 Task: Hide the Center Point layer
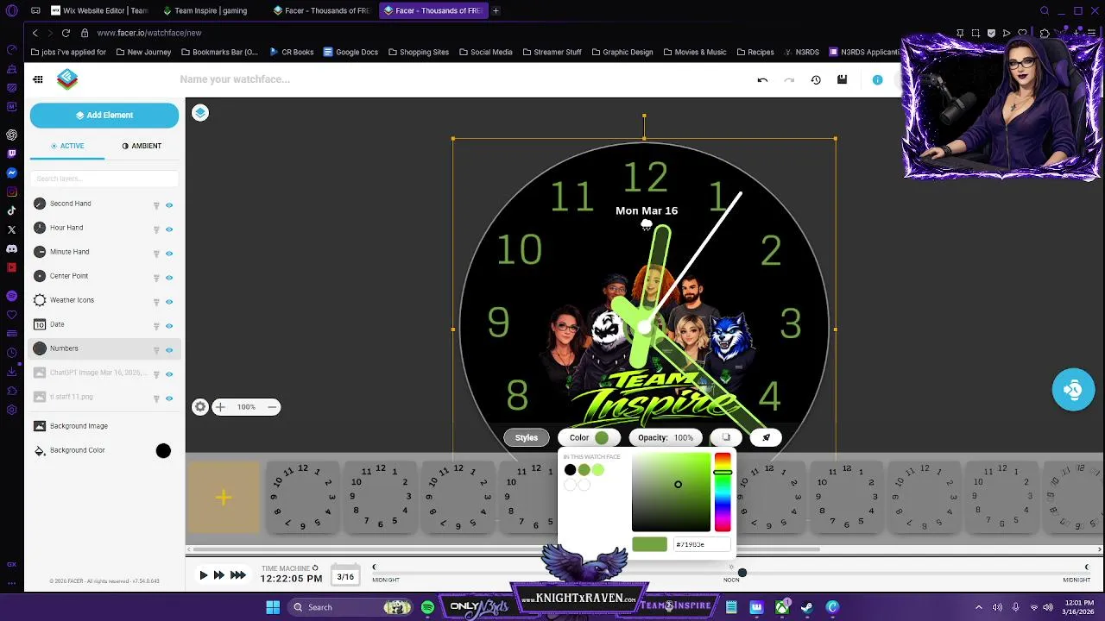(169, 278)
